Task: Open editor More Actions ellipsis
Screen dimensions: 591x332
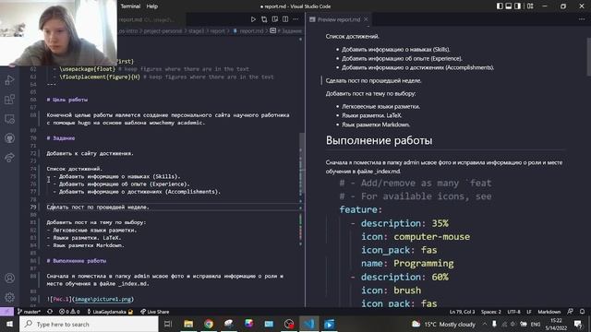Action: click(295, 19)
